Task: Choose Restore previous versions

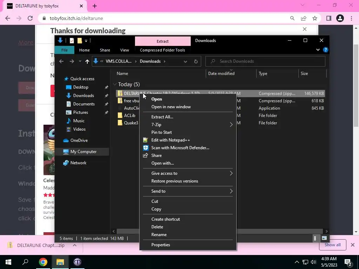Action: pos(188,181)
